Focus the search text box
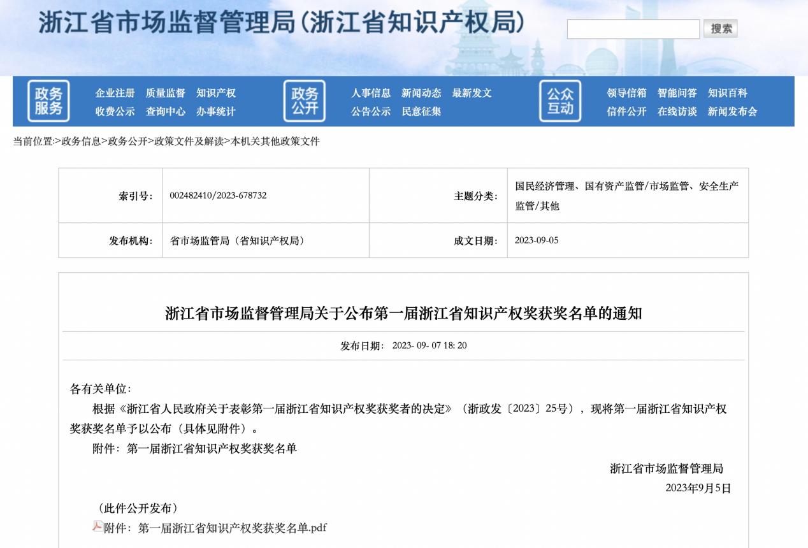Viewport: 808px width, 548px height. pyautogui.click(x=633, y=29)
